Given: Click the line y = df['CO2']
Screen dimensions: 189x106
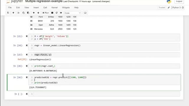Looking at the screenshot, I should [x=42, y=39].
